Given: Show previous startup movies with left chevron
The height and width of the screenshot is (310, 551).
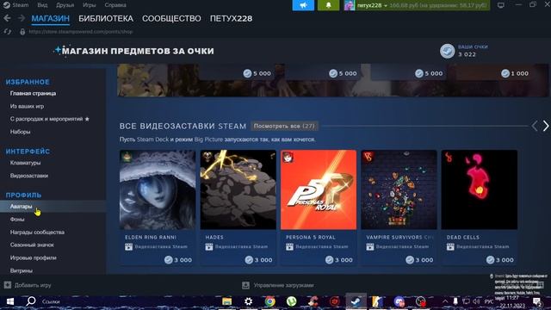Looking at the screenshot, I should (535, 126).
